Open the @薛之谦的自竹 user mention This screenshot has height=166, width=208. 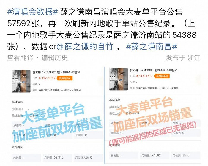point(85,46)
